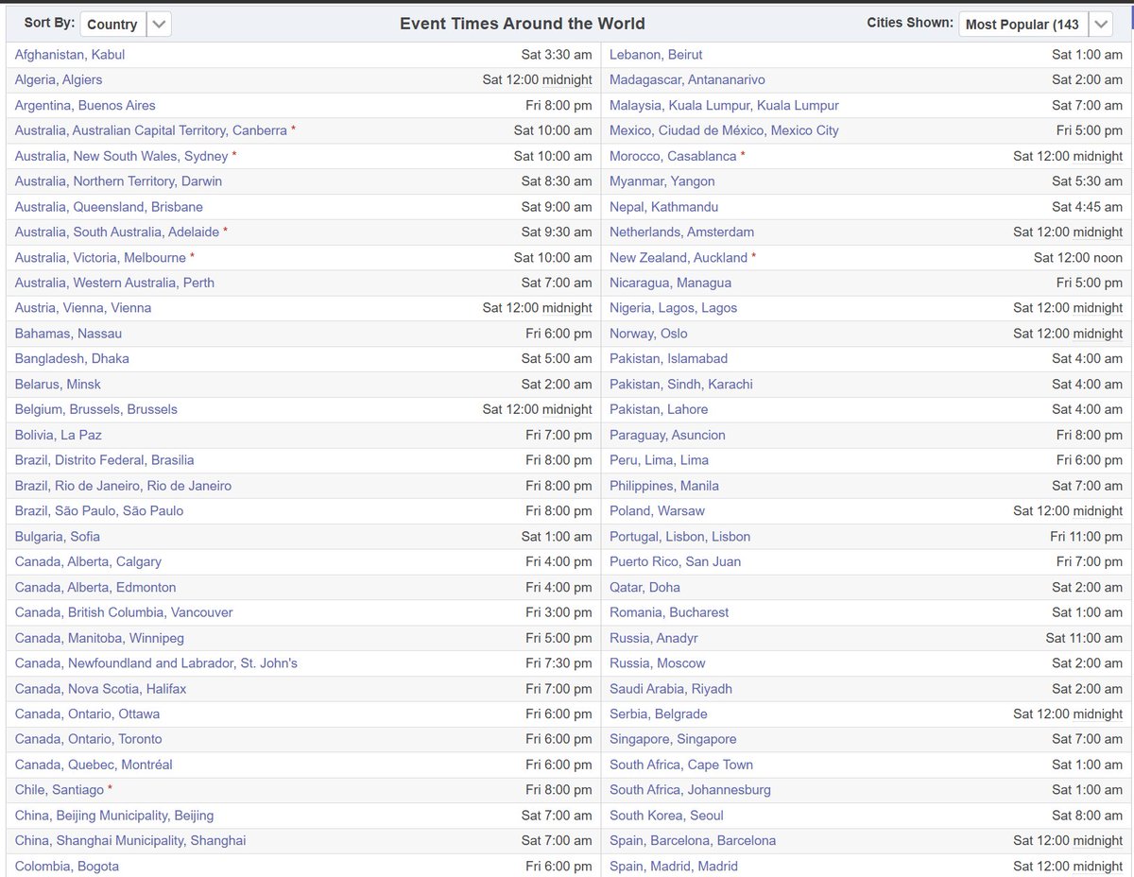Screen dimensions: 1134x877
Task: Open the Australia, New South Wales, Sydney link
Action: tap(122, 157)
